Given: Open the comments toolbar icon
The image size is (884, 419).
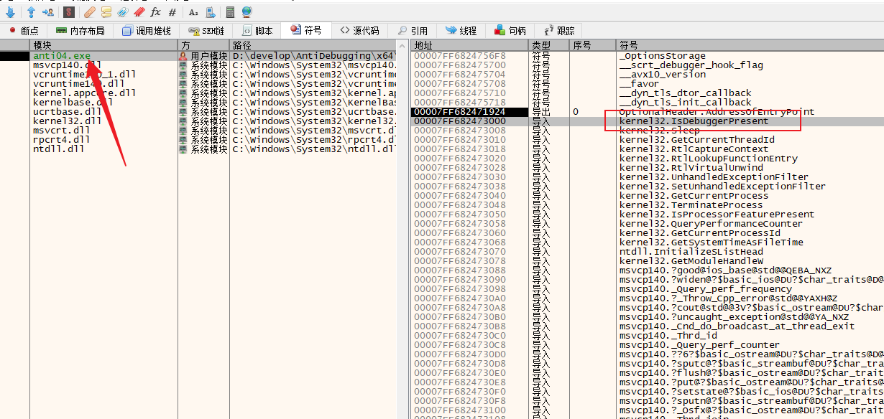Looking at the screenshot, I should click(106, 12).
